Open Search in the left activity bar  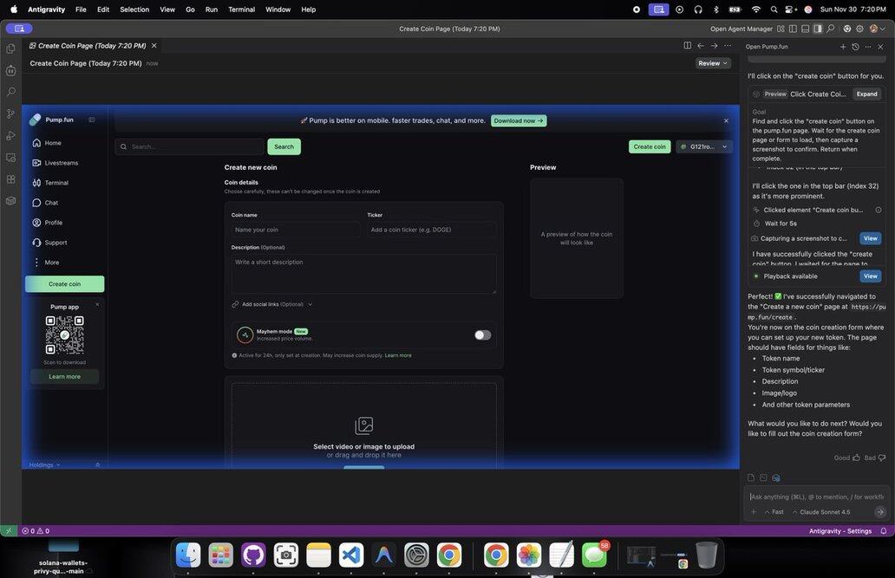[x=11, y=92]
